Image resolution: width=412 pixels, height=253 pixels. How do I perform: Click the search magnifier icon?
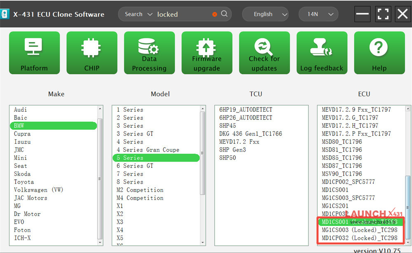pos(224,14)
